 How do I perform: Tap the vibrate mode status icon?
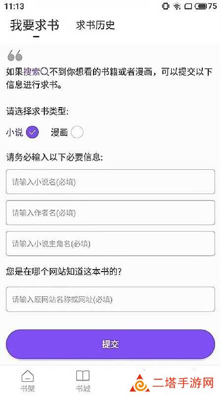click(x=165, y=6)
